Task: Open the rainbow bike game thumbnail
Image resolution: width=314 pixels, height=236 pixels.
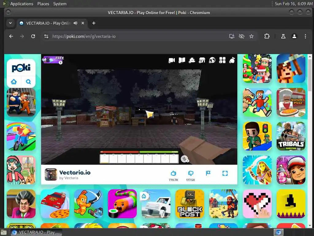Action: pos(21,136)
